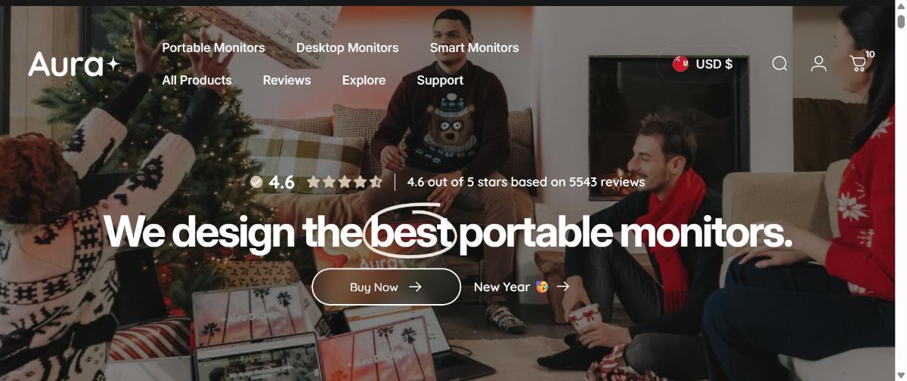The height and width of the screenshot is (381, 907).
Task: Click the verified checkmark beside 4.6
Action: 256,182
